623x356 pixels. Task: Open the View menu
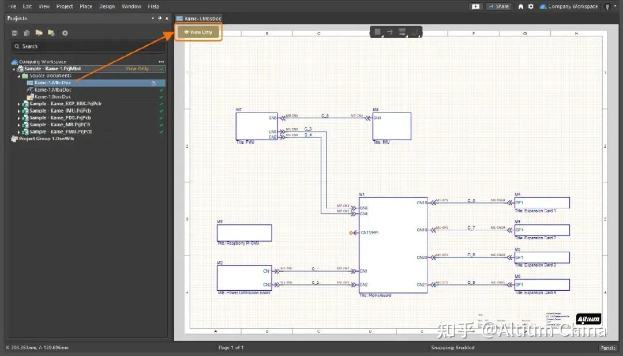44,6
